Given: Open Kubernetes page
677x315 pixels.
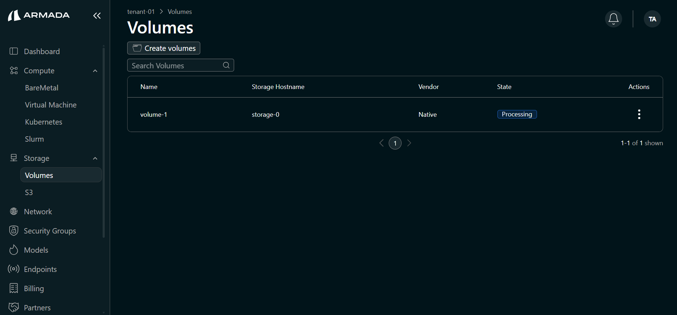Looking at the screenshot, I should [x=43, y=122].
